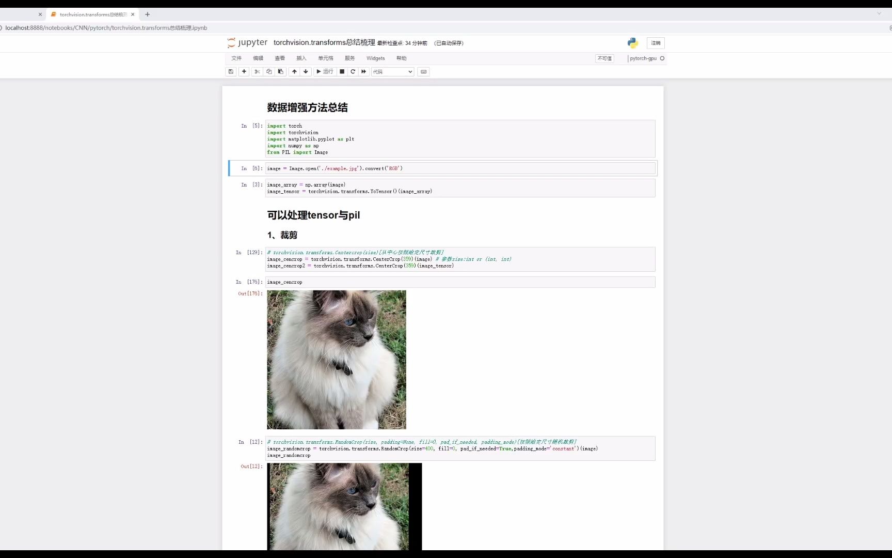Click the Image.open code cell In [6]
The height and width of the screenshot is (558, 892).
[x=460, y=168]
